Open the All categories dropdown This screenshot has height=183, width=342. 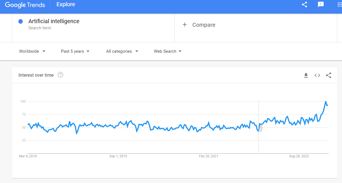pyautogui.click(x=122, y=51)
